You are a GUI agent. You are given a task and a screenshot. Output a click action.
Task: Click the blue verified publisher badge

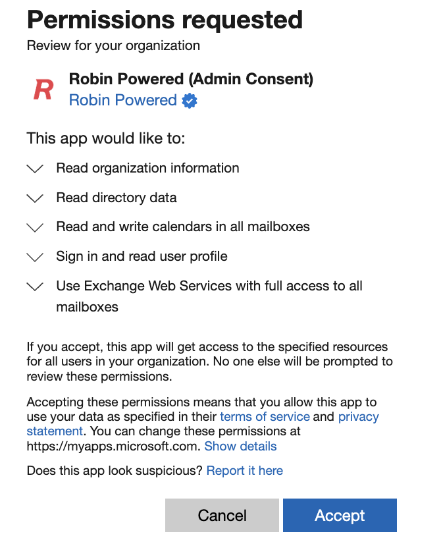coord(190,101)
